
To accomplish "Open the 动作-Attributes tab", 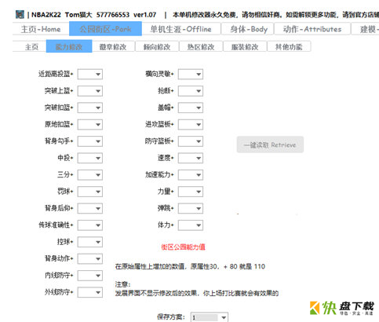I will pyautogui.click(x=312, y=29).
